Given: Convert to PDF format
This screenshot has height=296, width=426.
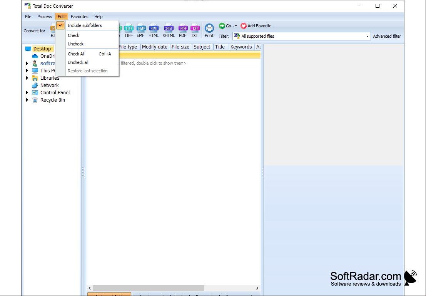Looking at the screenshot, I should (183, 30).
